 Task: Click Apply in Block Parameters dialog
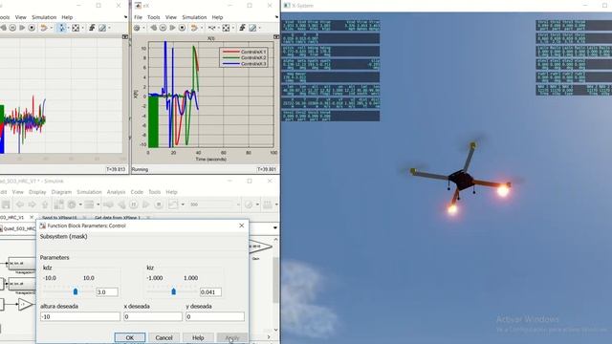231,337
